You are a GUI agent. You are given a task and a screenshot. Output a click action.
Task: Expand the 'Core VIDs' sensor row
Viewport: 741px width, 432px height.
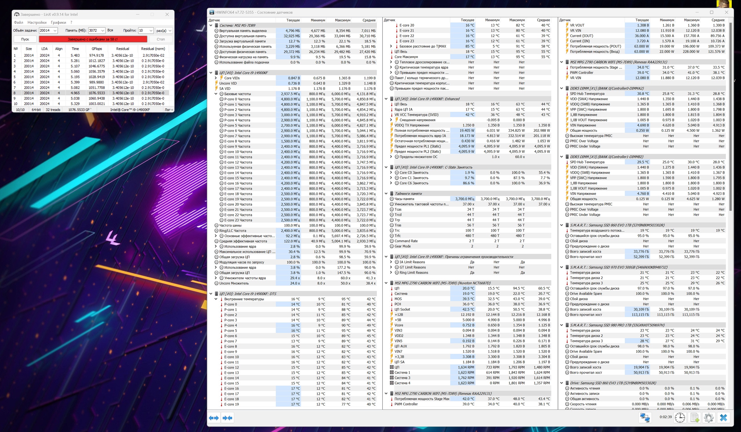click(x=216, y=78)
